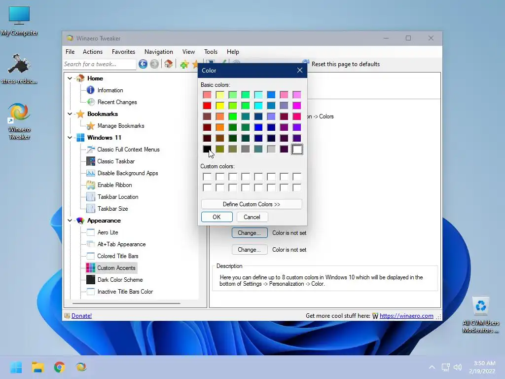Open the Winaero Tweaker desktop shortcut
Viewport: 505px width, 379px height.
click(19, 121)
